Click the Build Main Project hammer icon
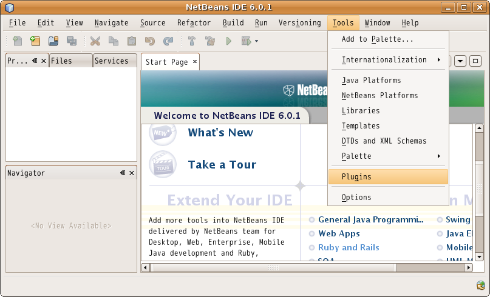The height and width of the screenshot is (297, 490). [x=192, y=41]
